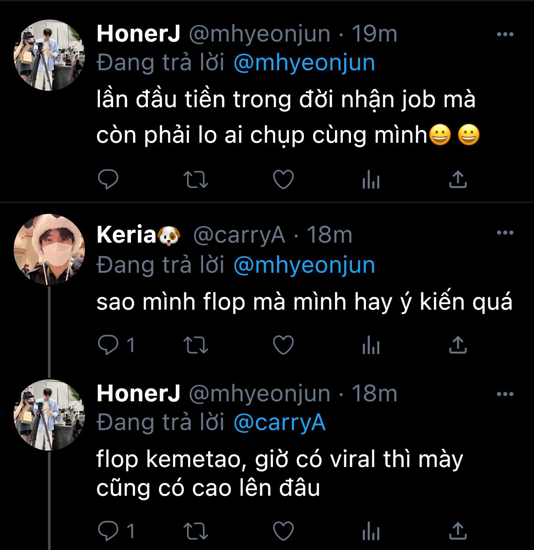Like HonerJ's reply to @carryA
This screenshot has width=534, height=550.
tap(283, 531)
